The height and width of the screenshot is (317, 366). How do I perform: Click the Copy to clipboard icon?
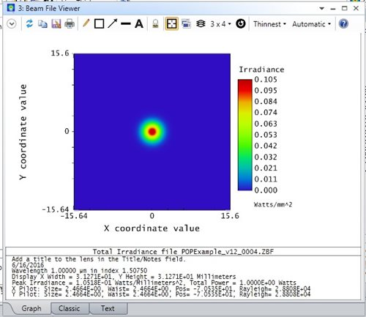tap(42, 24)
